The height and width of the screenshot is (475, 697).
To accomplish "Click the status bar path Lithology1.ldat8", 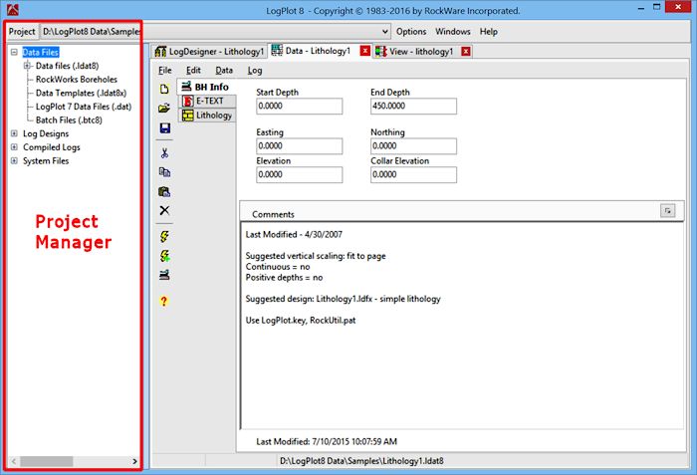I will click(x=361, y=461).
